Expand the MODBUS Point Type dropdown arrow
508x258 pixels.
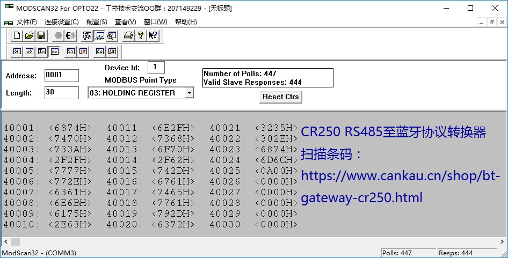click(x=189, y=93)
